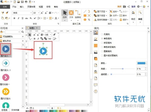Viewport: 151px width, 112px height.
Task: Apply strikethrough formatting in ribbon
Action: coord(27,18)
